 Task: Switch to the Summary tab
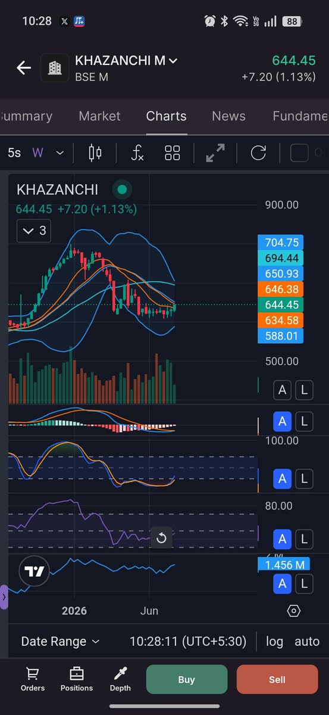pyautogui.click(x=26, y=116)
